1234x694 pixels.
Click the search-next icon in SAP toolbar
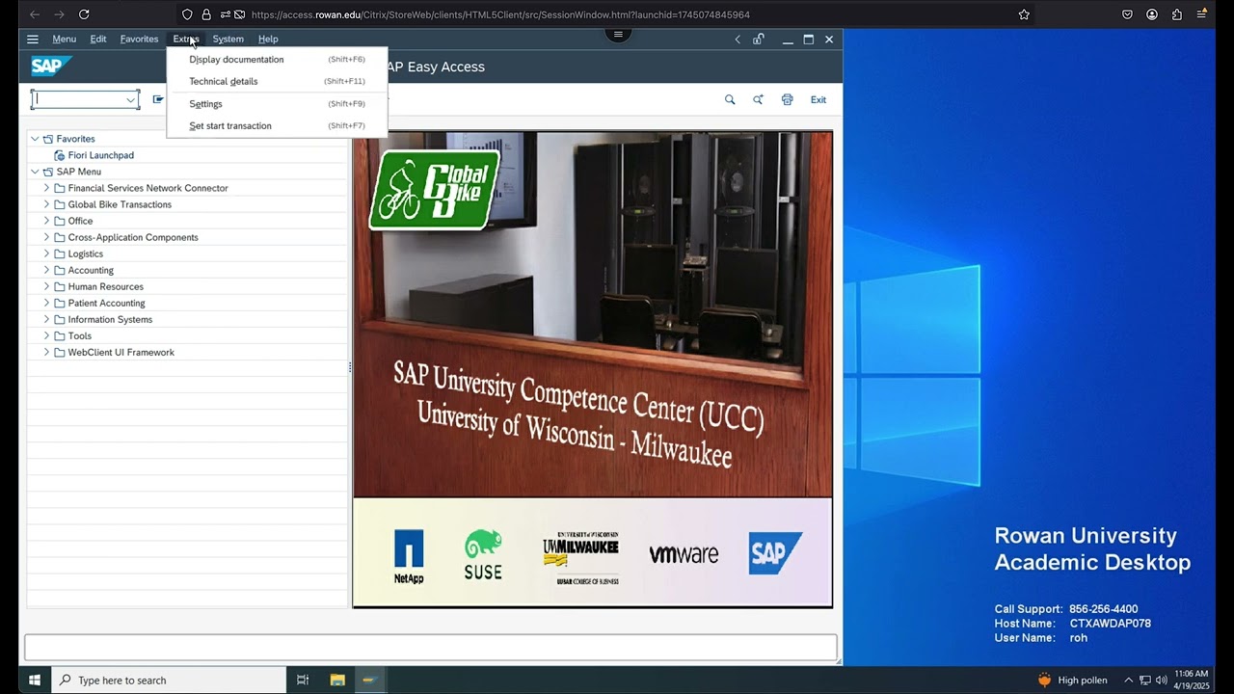pyautogui.click(x=758, y=99)
